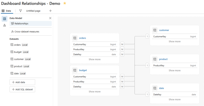Image resolution: width=204 pixels, height=106 pixels.
Task: Click the M marker beside budget DateKey
Action: (122, 86)
